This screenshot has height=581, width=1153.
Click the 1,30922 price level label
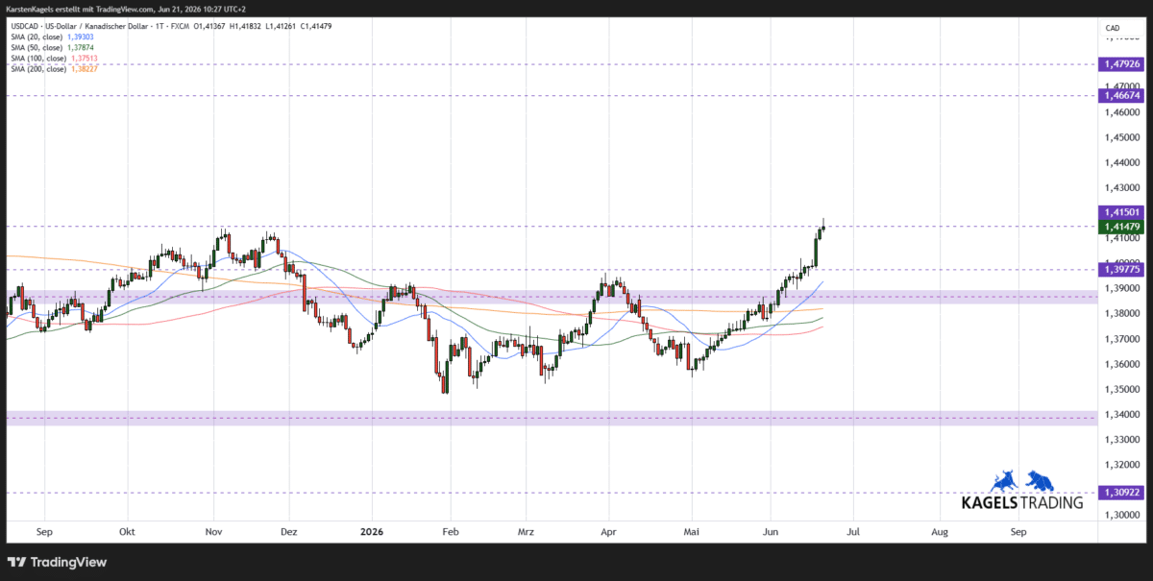click(1121, 493)
